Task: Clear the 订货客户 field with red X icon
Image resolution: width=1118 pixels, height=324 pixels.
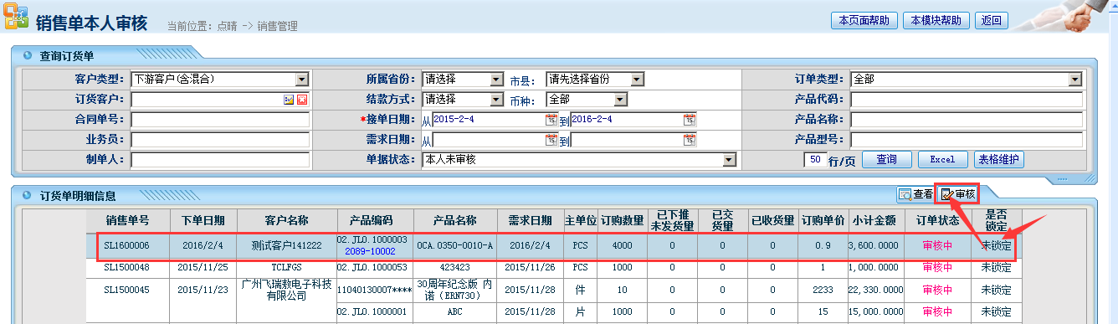Action: pos(302,100)
